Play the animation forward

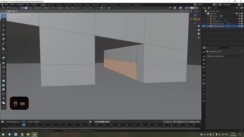103,122
